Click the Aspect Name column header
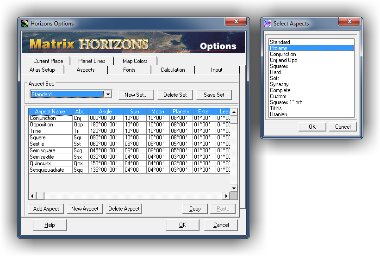The height and width of the screenshot is (256, 380). 50,112
